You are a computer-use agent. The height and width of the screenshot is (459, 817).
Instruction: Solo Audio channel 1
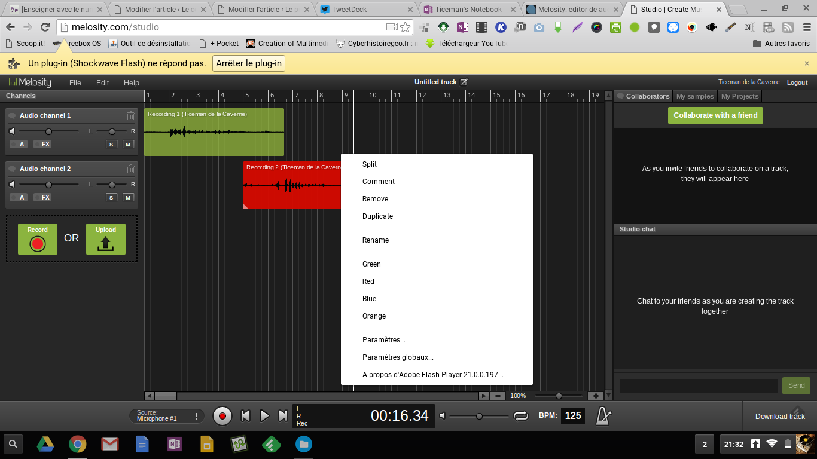[x=111, y=144]
